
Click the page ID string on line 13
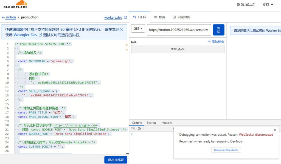(59, 95)
